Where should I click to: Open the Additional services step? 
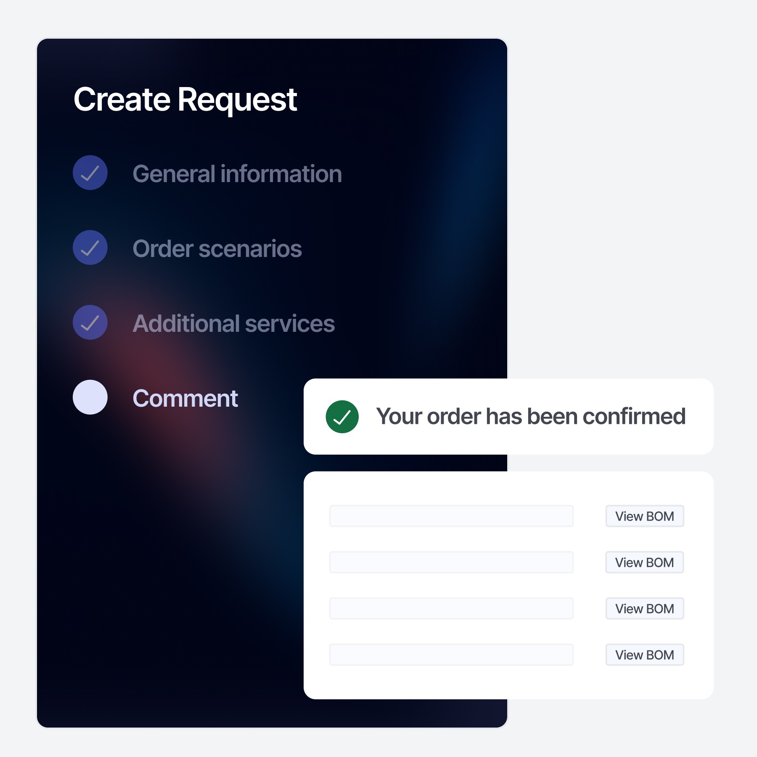(233, 323)
